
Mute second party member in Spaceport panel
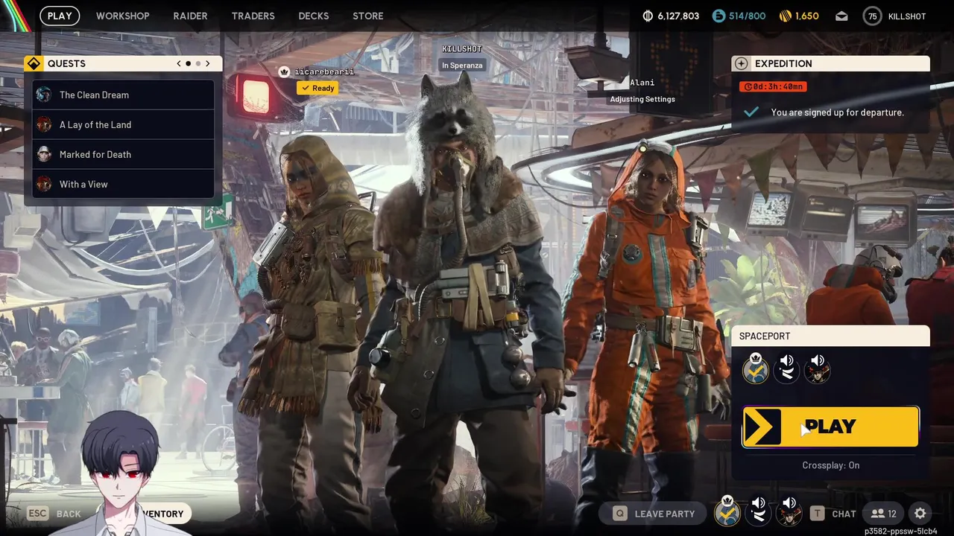tap(787, 368)
